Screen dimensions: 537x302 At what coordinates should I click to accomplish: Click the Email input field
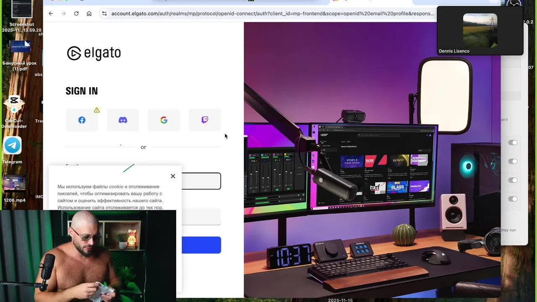[201, 181]
